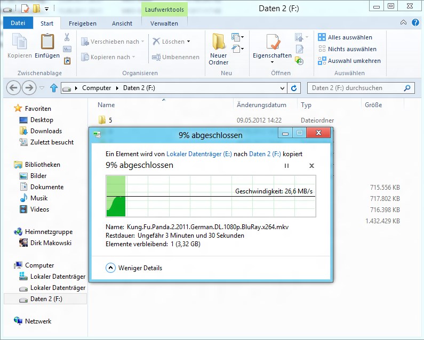Click the Bearbeiten pencil icon in Öffnen group
This screenshot has height=340, width=424.
(300, 49)
